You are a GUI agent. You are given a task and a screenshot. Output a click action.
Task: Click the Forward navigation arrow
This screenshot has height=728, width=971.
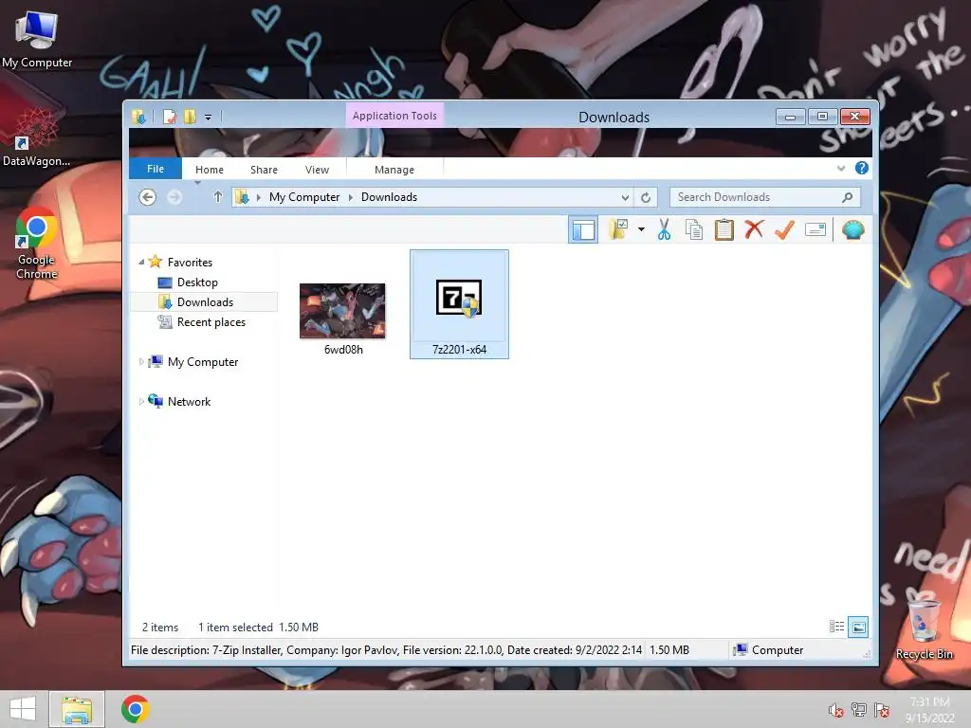point(174,197)
